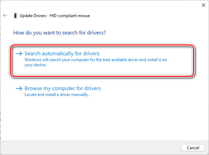The image size is (209, 155).
Task: Click the 'Windows will search your computer' description
Action: click(95, 59)
